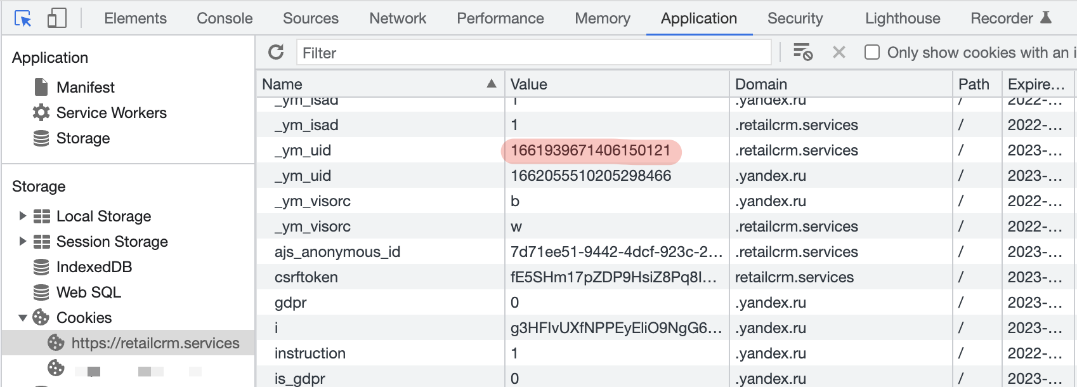Screen dimensions: 1077x387
Task: Click the Service Workers gear icon
Action: [x=41, y=112]
